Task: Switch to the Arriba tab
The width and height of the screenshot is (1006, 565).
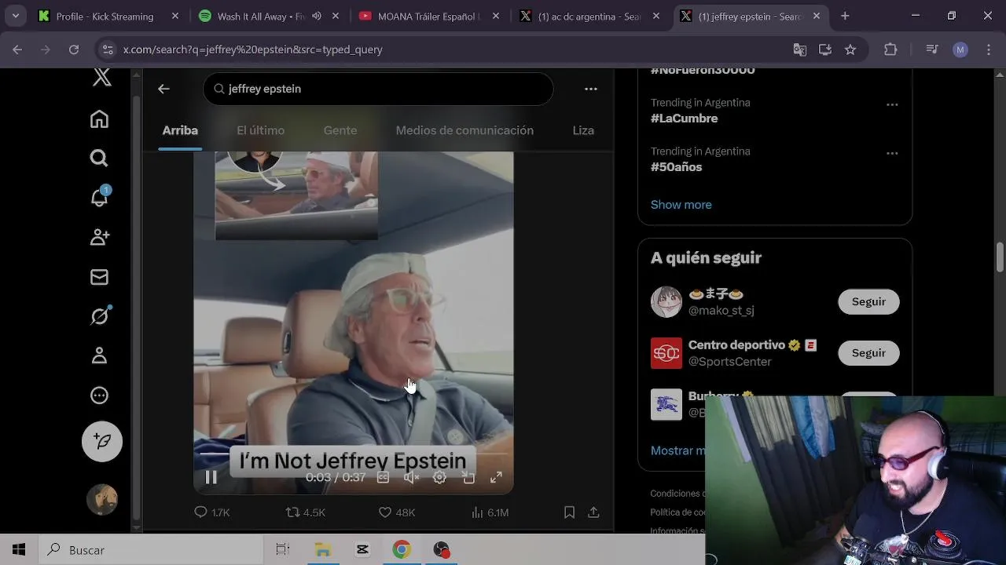Action: point(180,130)
